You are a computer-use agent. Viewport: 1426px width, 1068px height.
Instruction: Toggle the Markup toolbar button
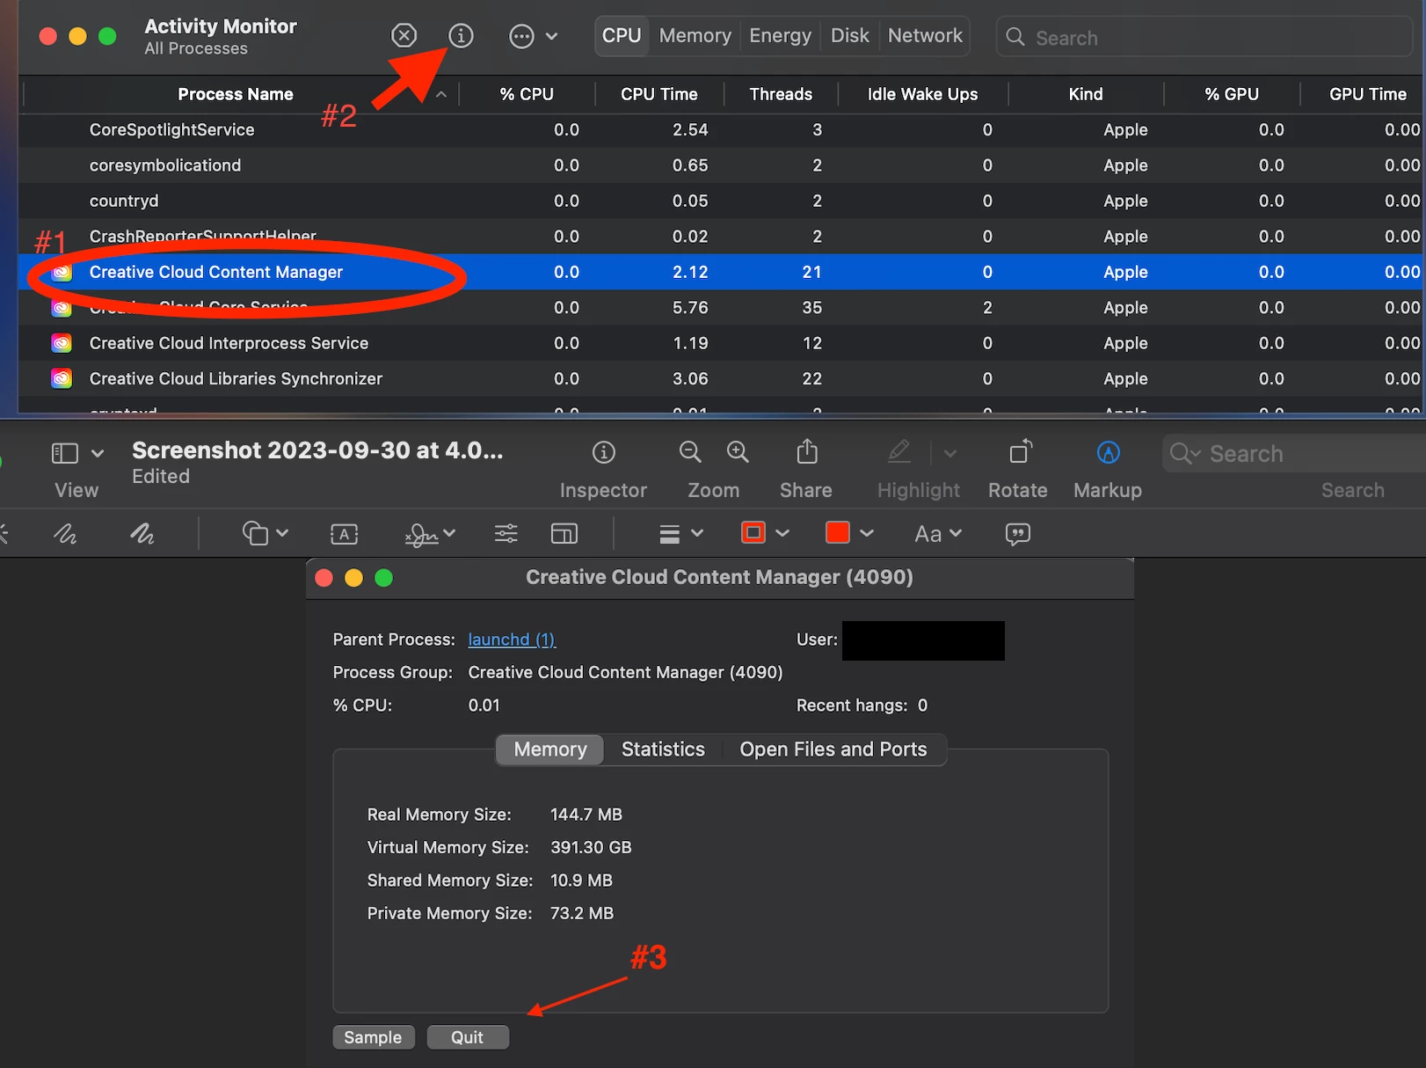click(x=1109, y=452)
